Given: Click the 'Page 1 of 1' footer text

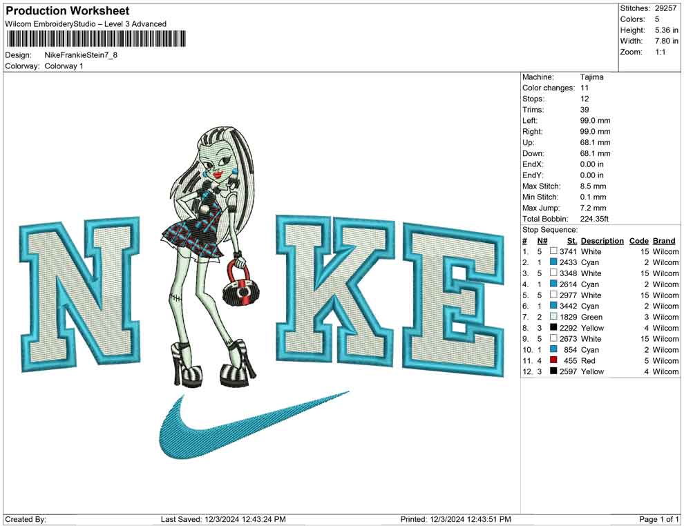Looking at the screenshot, I should click(658, 519).
